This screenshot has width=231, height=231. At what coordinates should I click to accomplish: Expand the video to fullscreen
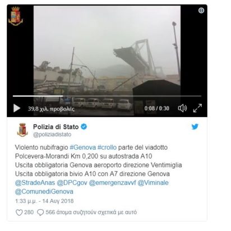(197, 108)
